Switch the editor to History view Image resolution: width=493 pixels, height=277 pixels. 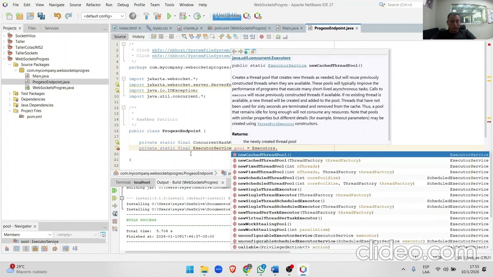tap(138, 37)
